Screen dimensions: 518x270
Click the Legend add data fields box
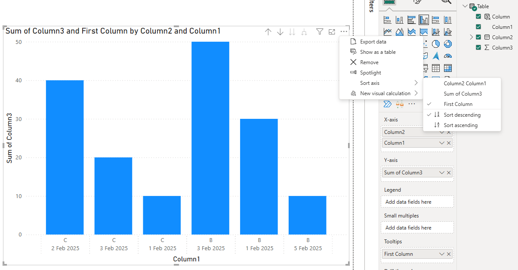(x=417, y=202)
